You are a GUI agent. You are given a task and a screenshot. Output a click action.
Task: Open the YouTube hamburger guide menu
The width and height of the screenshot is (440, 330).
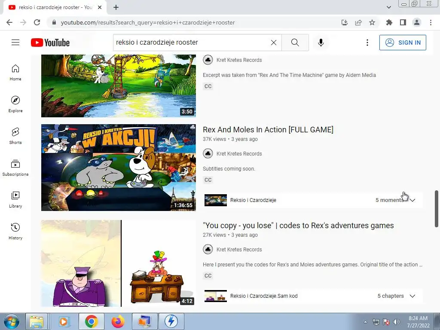point(15,43)
